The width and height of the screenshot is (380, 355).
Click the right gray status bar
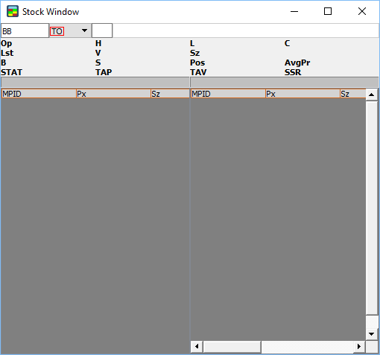tap(285, 82)
